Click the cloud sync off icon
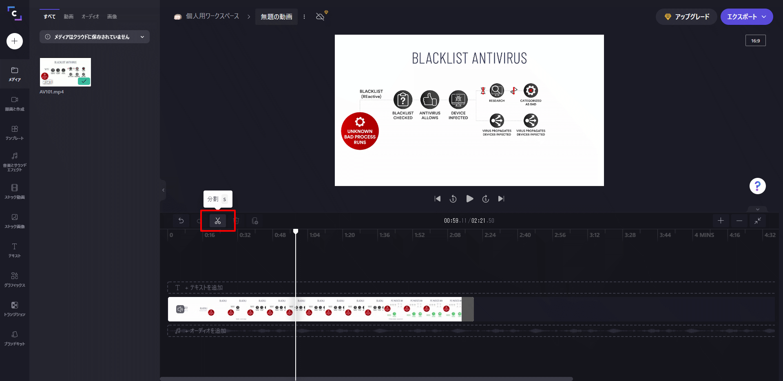Image resolution: width=783 pixels, height=381 pixels. pyautogui.click(x=321, y=17)
